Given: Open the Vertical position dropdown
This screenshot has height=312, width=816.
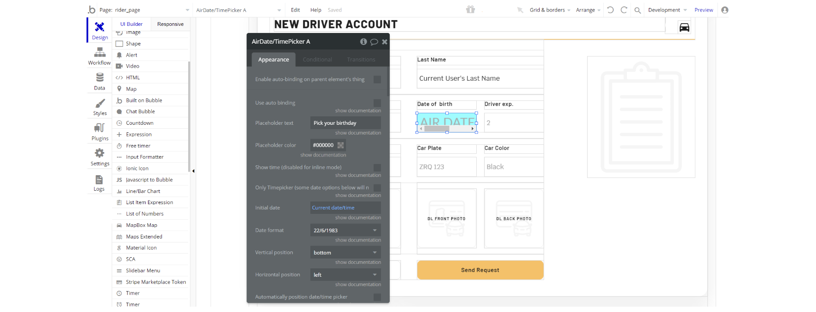Looking at the screenshot, I should pyautogui.click(x=346, y=253).
